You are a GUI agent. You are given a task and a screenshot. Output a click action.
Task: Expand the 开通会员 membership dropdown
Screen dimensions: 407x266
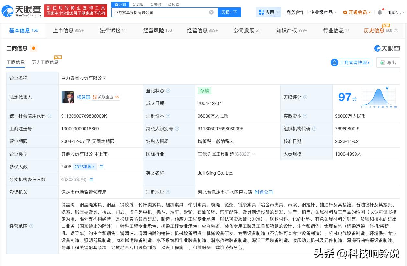[x=357, y=12]
